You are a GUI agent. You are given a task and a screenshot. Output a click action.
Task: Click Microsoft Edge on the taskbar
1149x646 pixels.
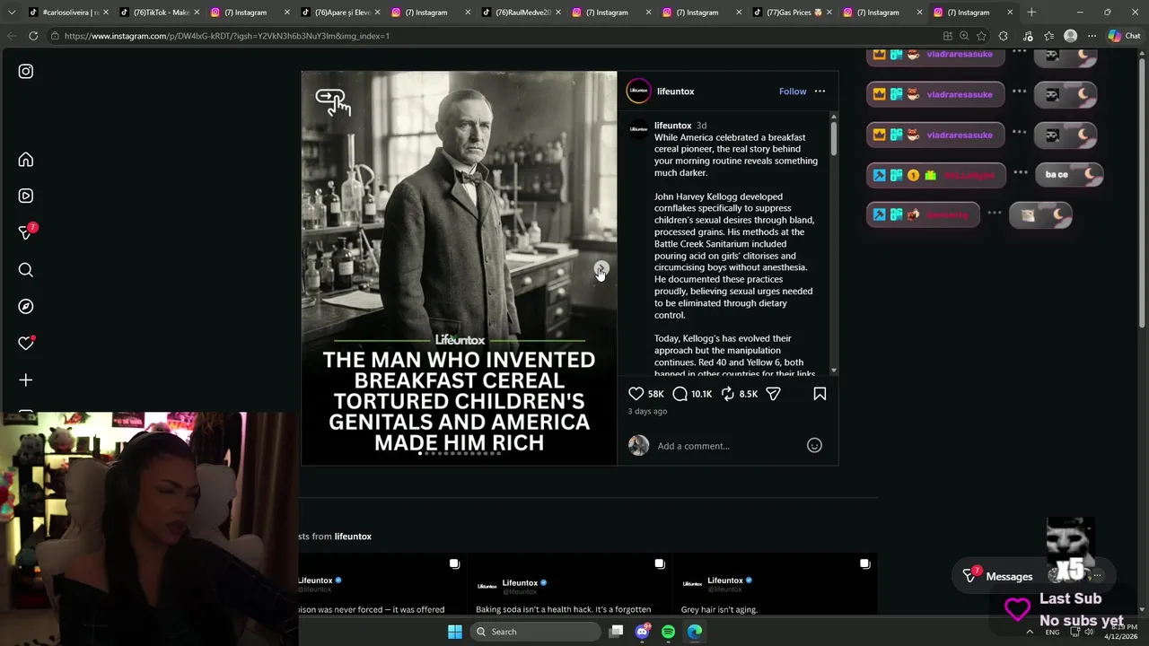(695, 632)
